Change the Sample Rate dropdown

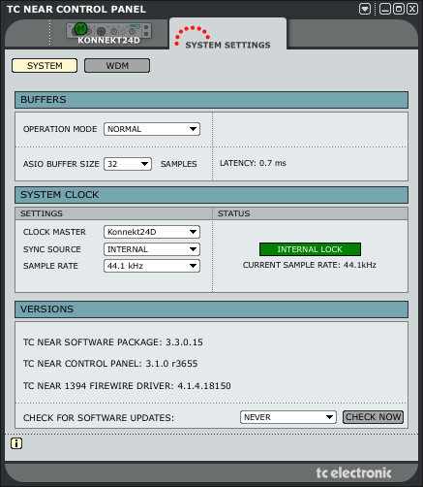[152, 266]
